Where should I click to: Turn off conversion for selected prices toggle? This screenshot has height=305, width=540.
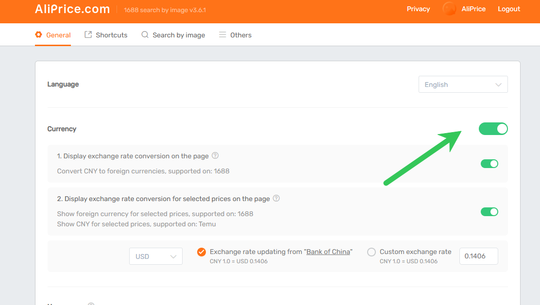pos(489,212)
